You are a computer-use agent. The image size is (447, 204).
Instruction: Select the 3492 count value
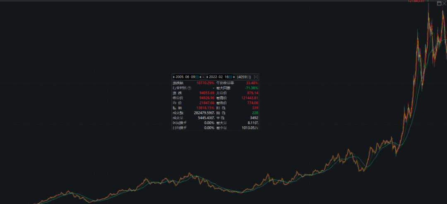point(254,118)
